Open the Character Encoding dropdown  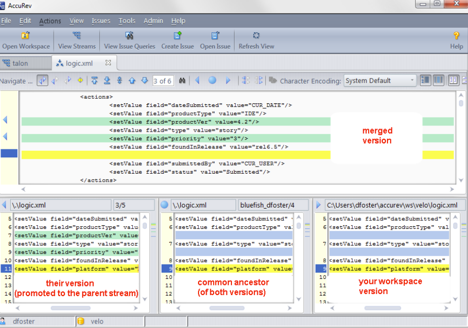pyautogui.click(x=380, y=80)
